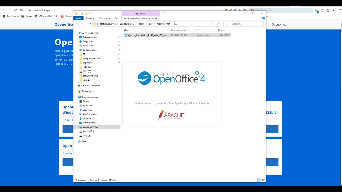This screenshot has height=192, width=342.
Task: Select the Apache_OpenOffice_4.1.10_Win_x86 installer file
Action: (177, 35)
